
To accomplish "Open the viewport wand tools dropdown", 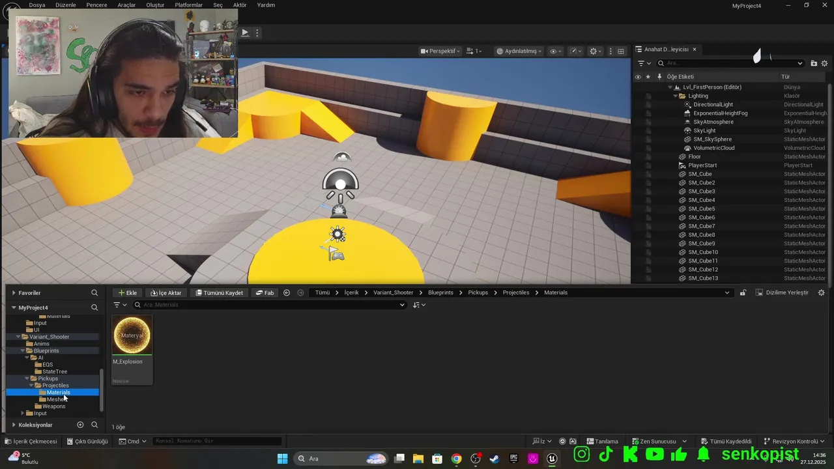I will point(576,51).
